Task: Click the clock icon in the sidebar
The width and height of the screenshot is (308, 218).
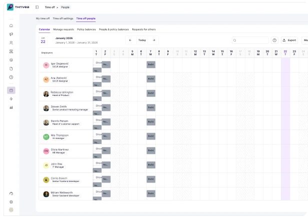Action: coord(11,77)
